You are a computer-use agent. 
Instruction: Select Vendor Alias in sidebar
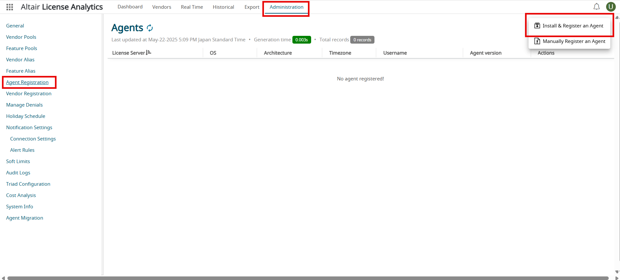click(x=20, y=59)
